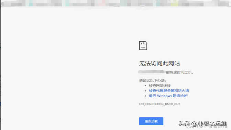Viewport: 231px width, 130px height.
Task: Click the 的响应时间过长 message text
Action: tap(180, 72)
